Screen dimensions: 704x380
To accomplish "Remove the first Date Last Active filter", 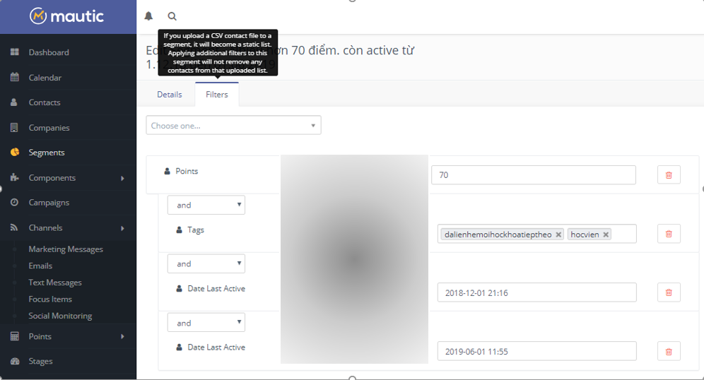I will pyautogui.click(x=669, y=292).
